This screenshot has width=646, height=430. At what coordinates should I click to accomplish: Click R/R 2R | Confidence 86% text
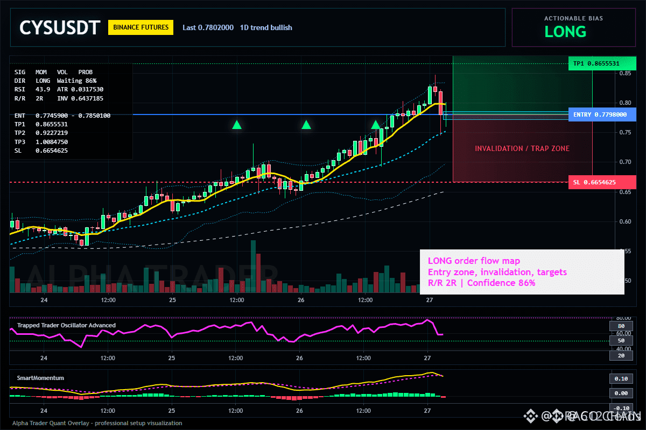(x=481, y=283)
